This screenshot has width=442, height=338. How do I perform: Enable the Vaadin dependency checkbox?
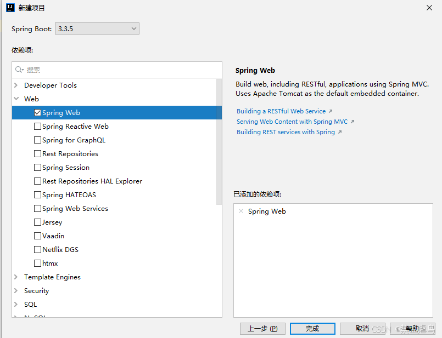(x=37, y=236)
